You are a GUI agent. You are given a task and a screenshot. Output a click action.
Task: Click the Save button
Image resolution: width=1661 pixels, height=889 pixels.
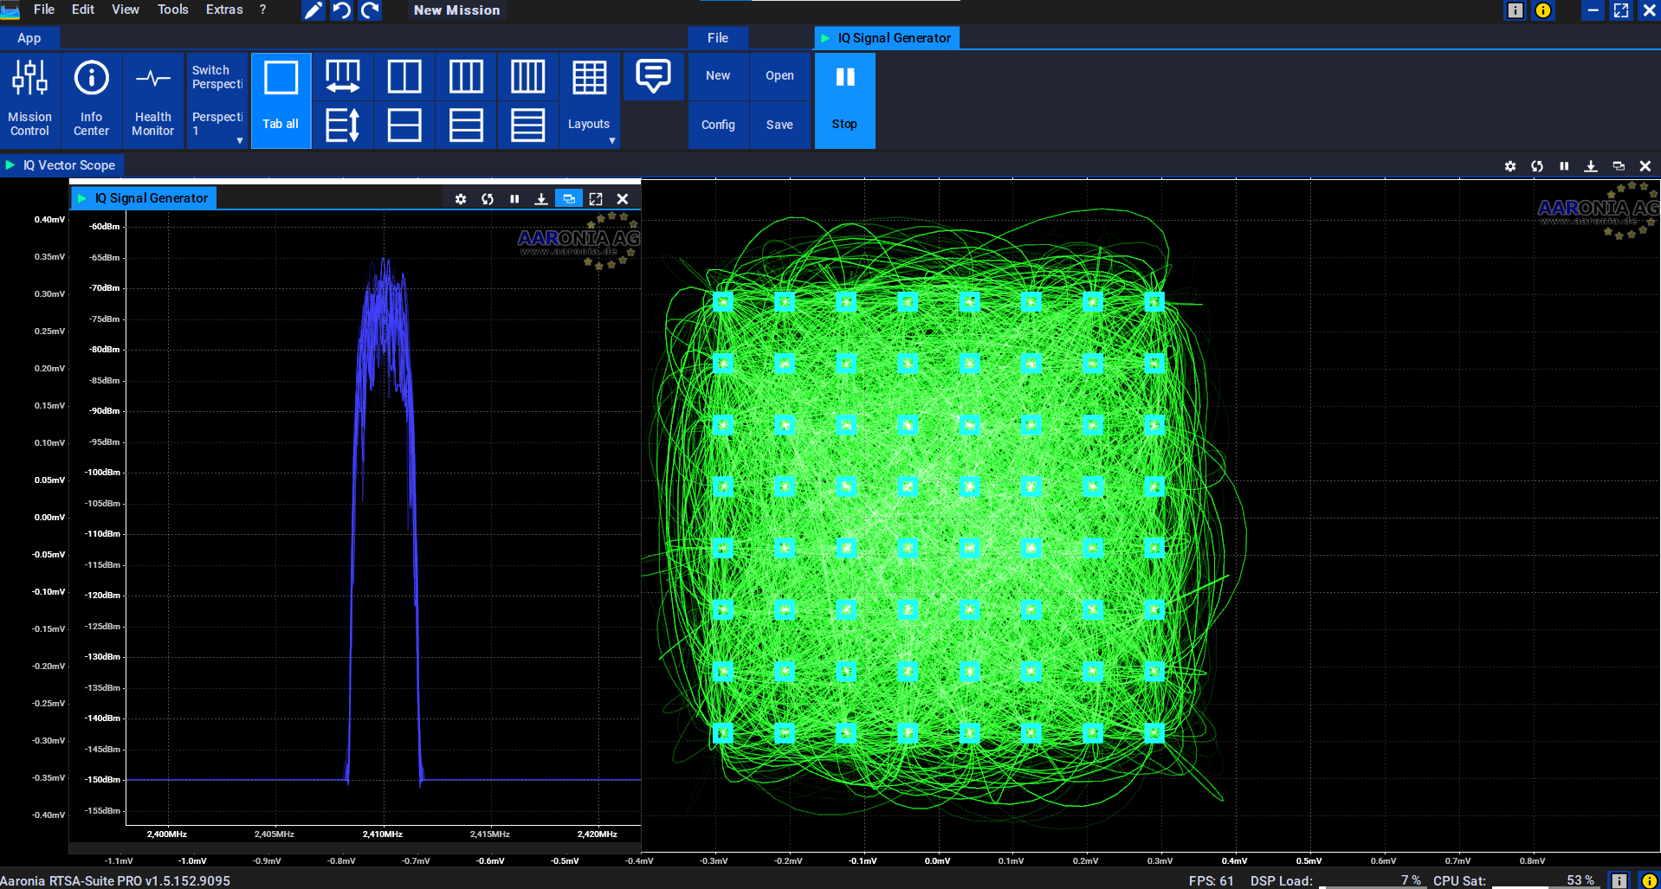(x=779, y=125)
